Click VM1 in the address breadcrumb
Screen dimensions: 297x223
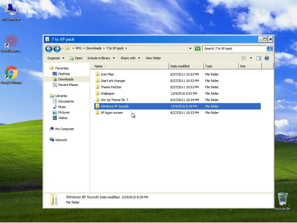(78, 48)
